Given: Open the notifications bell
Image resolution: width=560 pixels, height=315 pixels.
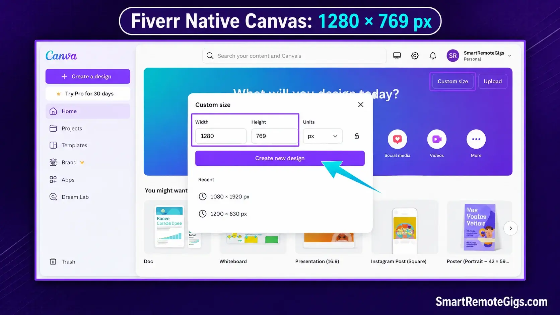Looking at the screenshot, I should click(433, 56).
